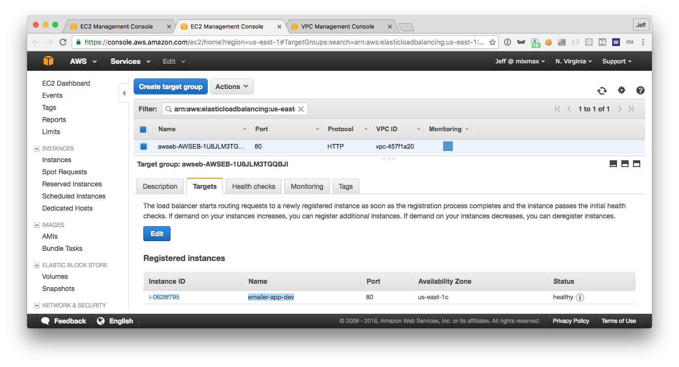The height and width of the screenshot is (367, 679).
Task: Expand the Services menu
Action: 130,61
